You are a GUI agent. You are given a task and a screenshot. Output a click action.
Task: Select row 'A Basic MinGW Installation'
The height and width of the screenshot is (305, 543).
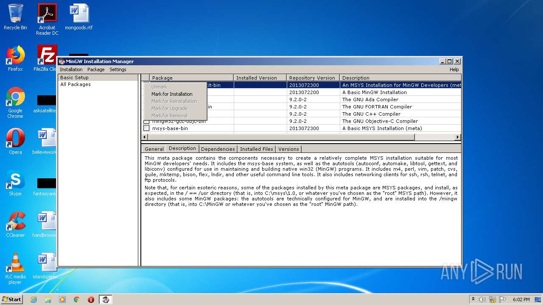tap(301, 92)
